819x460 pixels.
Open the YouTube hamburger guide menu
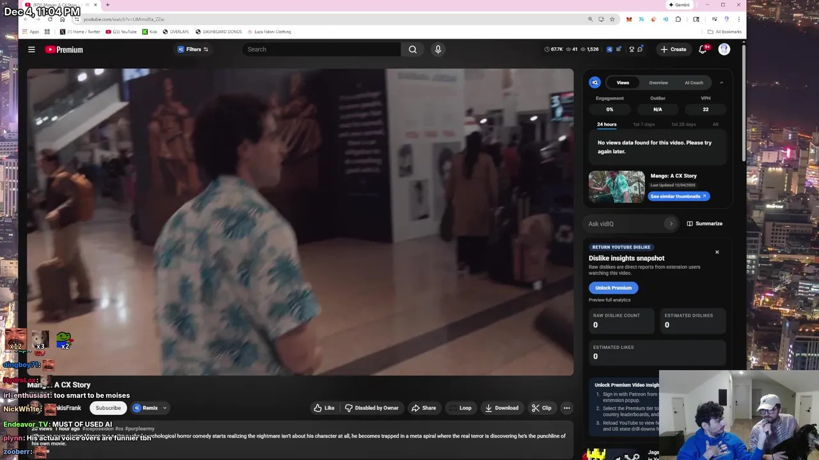31,49
